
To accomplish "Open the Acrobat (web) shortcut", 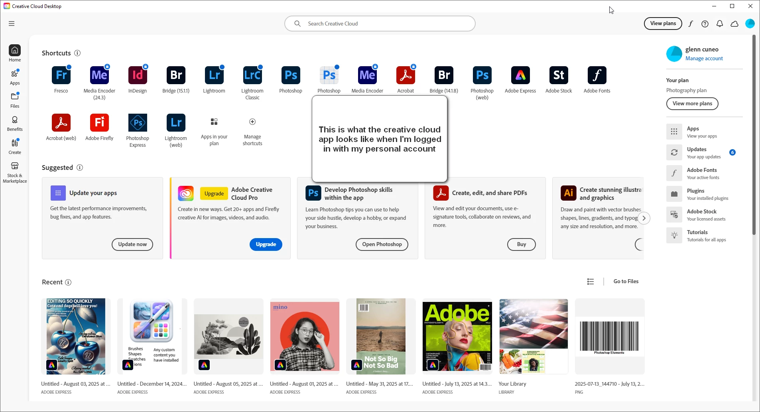I will (x=61, y=123).
